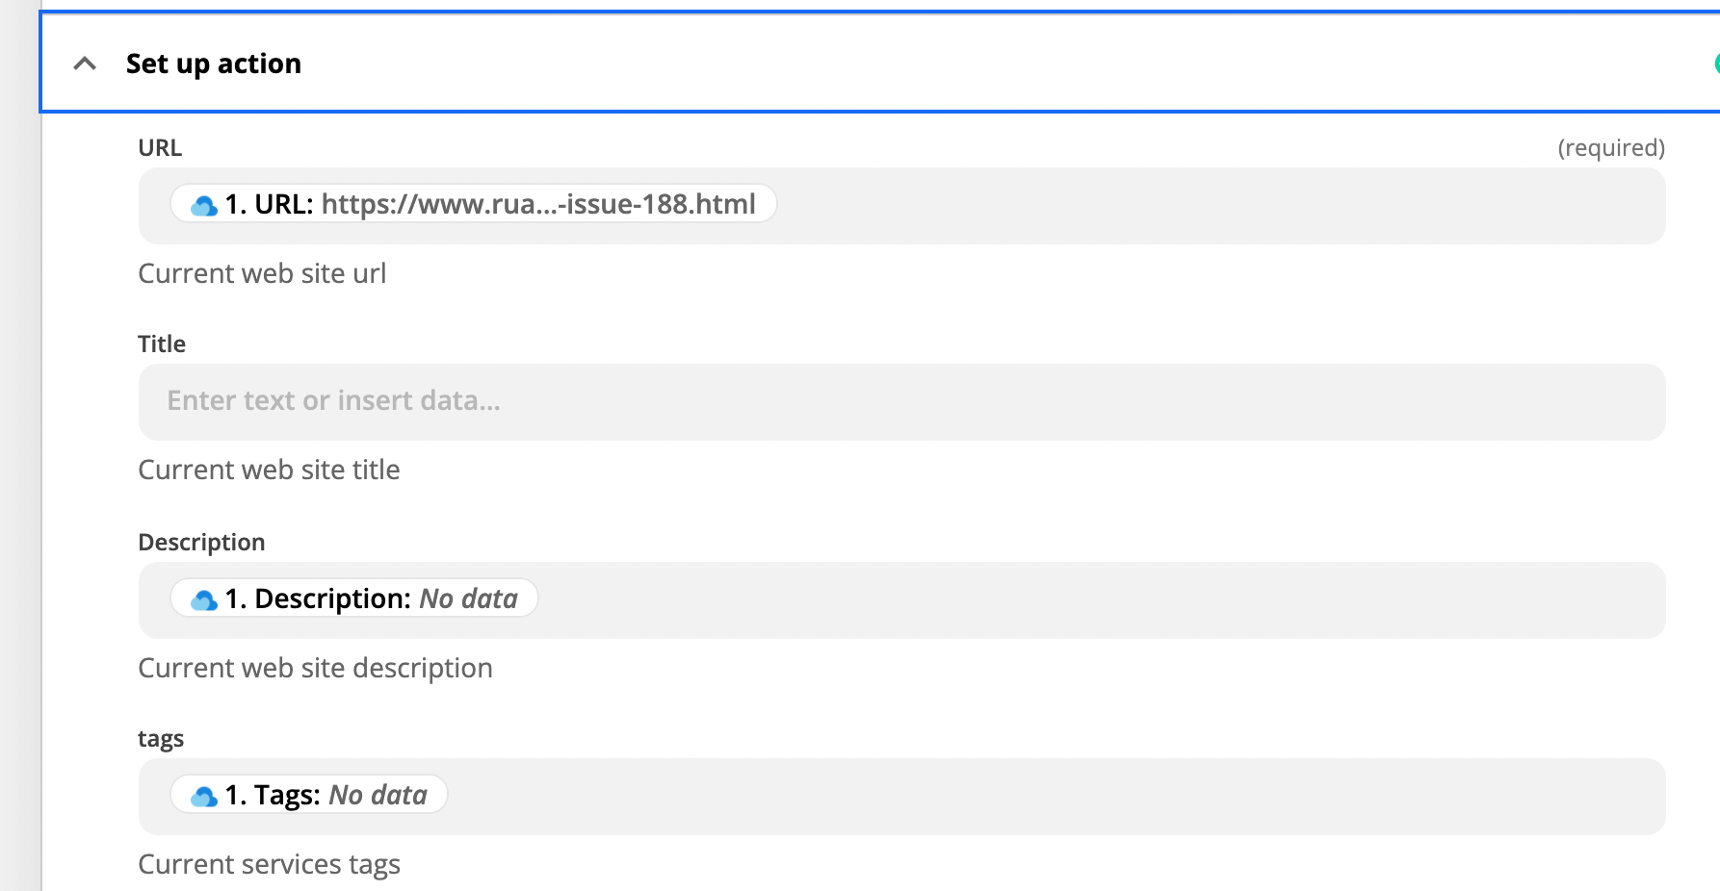Click the green status icon in header
The image size is (1720, 891).
(1715, 64)
